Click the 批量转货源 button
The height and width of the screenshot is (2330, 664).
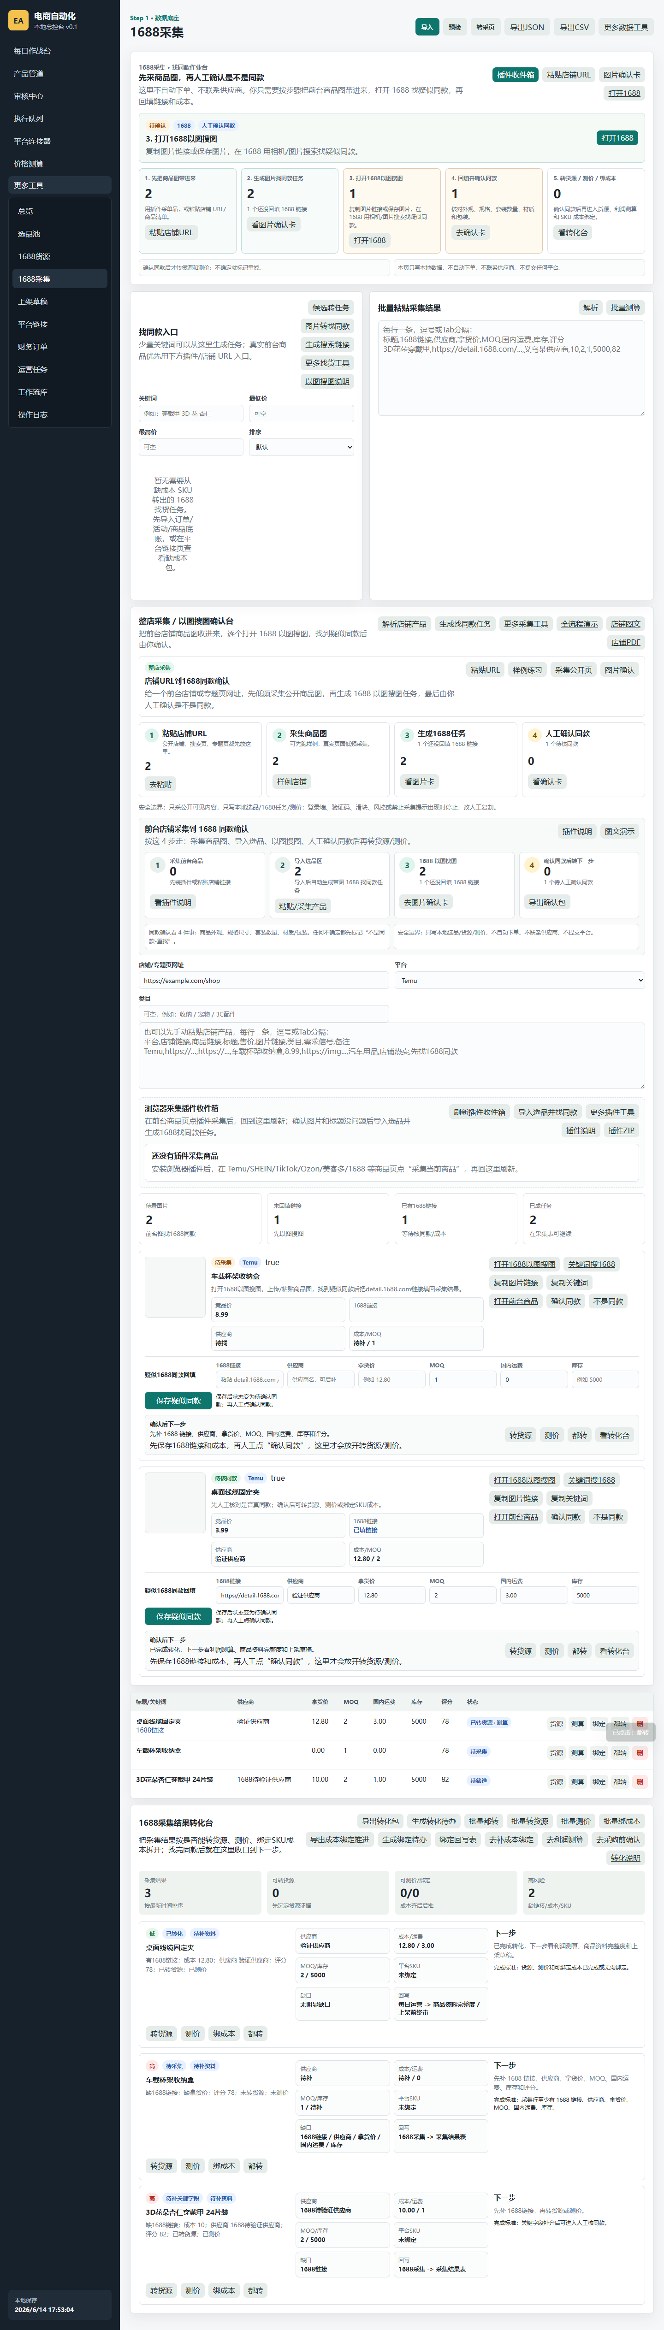pos(529,1821)
